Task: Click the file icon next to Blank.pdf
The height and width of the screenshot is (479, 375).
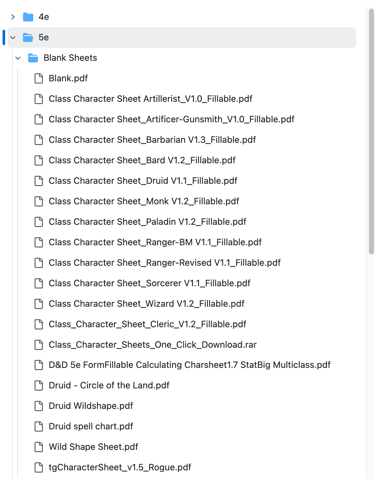Action: click(39, 78)
